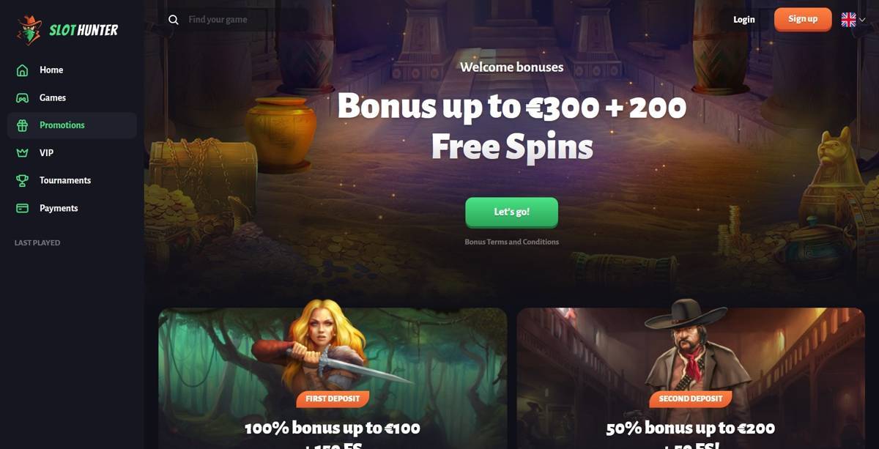Click the Games controller icon
879x449 pixels.
coord(23,97)
